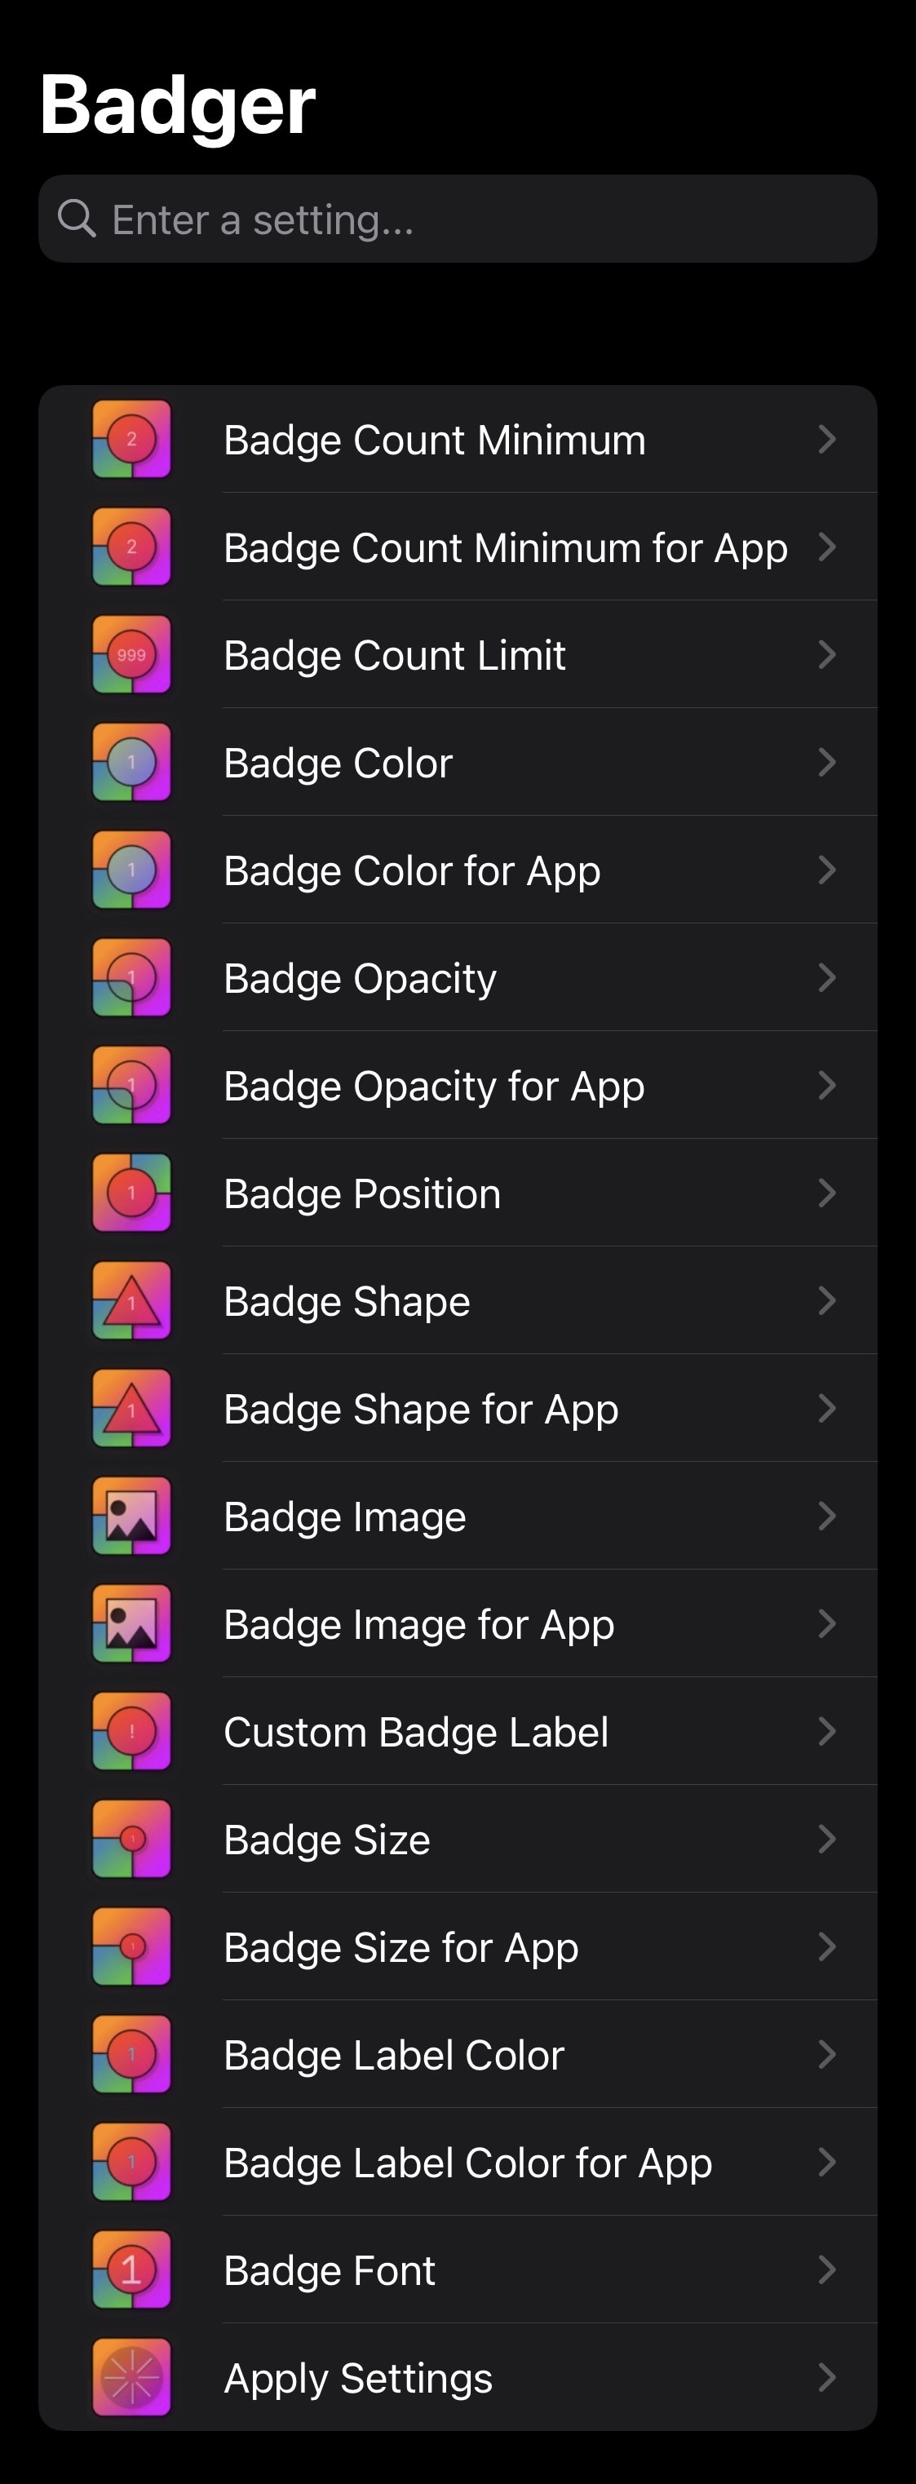Tap the triangle Badge Shape icon
Image resolution: width=916 pixels, height=2484 pixels.
coord(131,1301)
